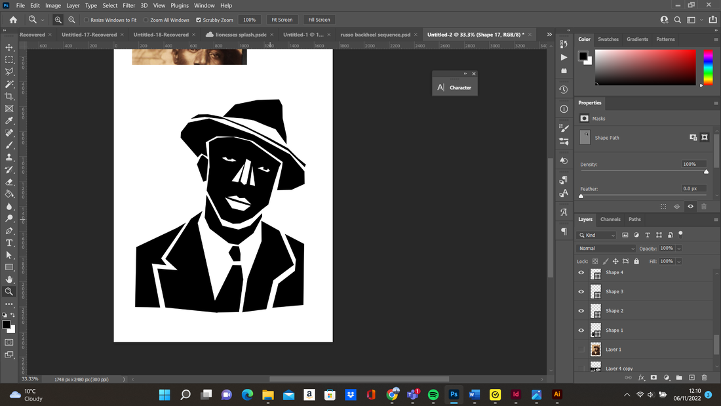
Task: Click the hue spectrum slider
Action: 708,68
